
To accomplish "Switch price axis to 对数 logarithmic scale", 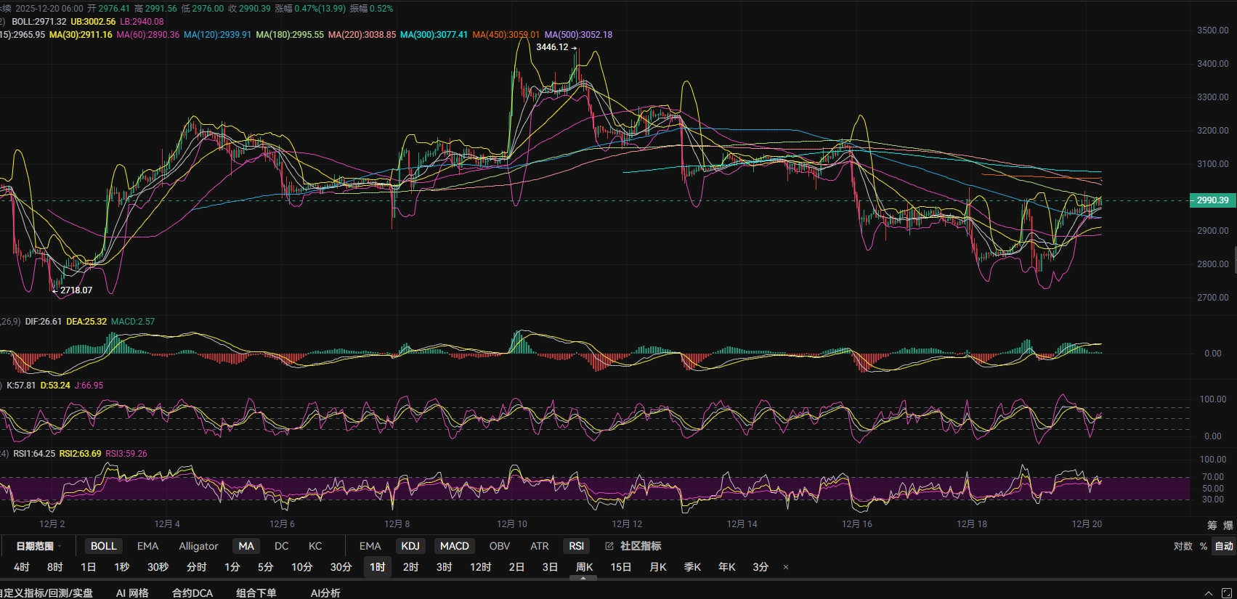I will (1183, 546).
